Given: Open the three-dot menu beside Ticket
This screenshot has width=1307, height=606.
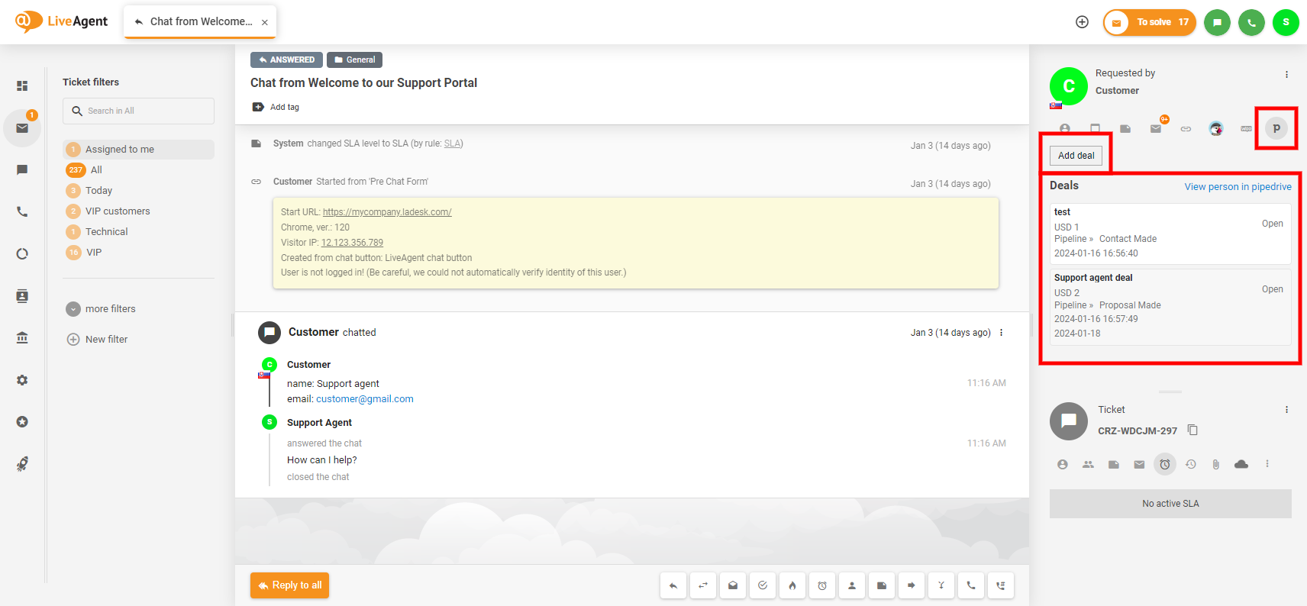Looking at the screenshot, I should (x=1286, y=410).
